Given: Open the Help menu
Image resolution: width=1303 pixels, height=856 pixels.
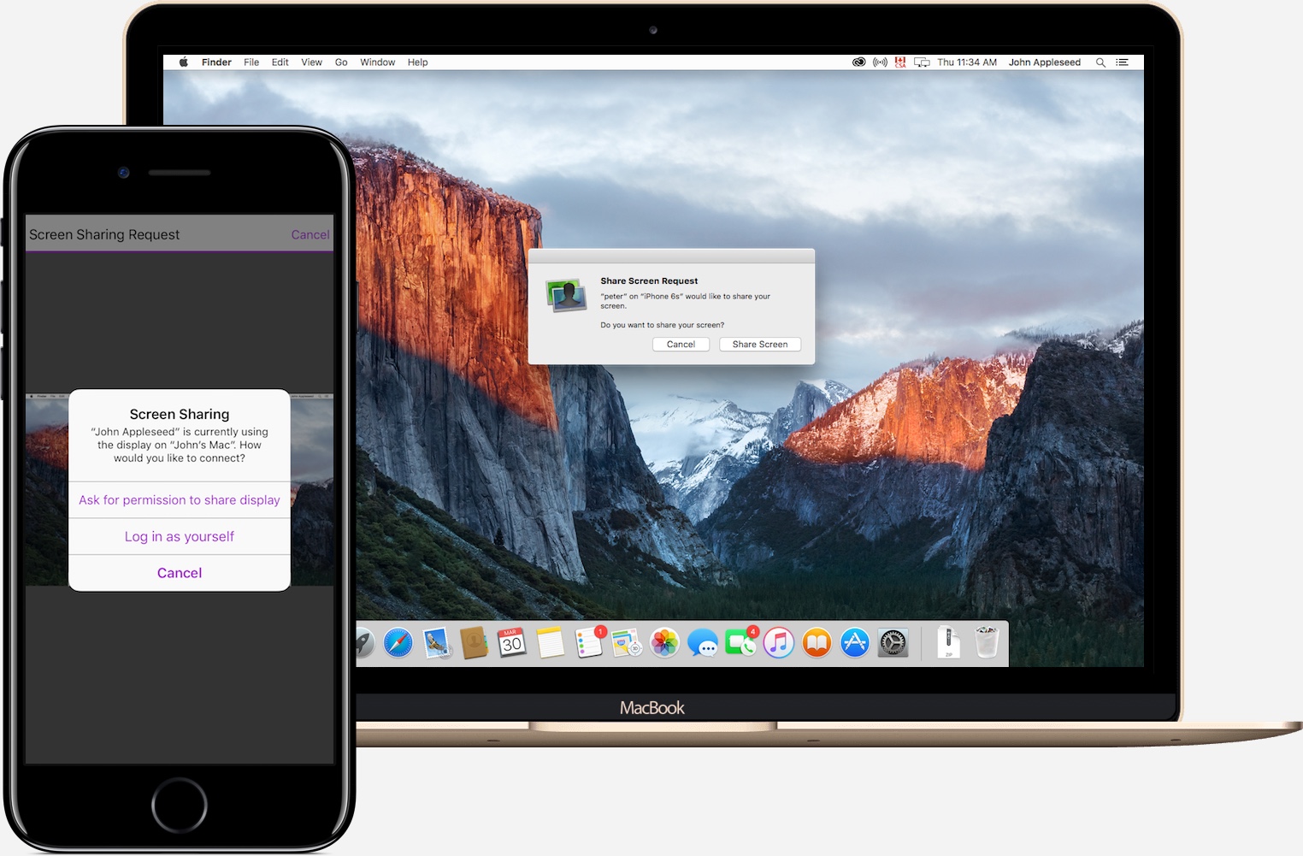Looking at the screenshot, I should (x=417, y=62).
